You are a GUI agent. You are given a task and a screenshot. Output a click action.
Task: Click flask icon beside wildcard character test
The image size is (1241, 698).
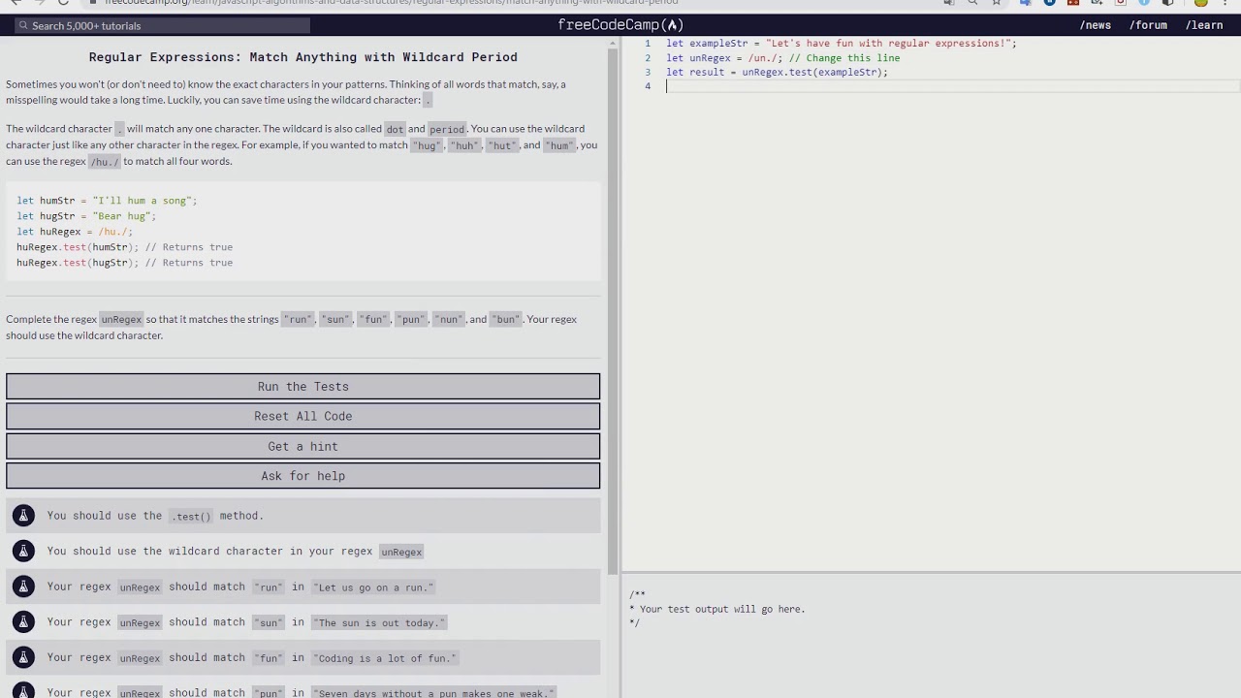pyautogui.click(x=23, y=551)
